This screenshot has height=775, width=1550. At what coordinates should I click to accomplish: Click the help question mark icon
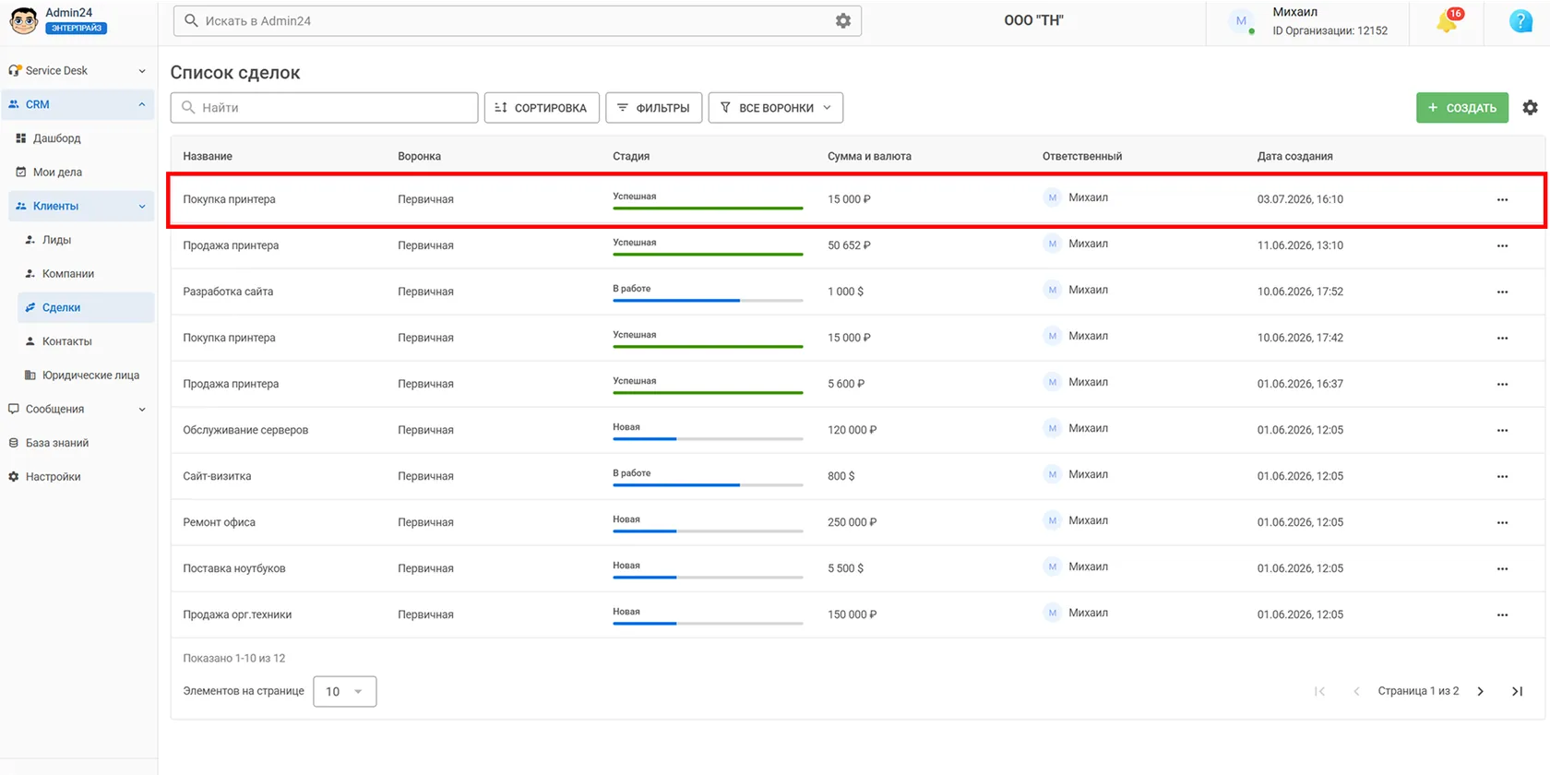click(1520, 21)
